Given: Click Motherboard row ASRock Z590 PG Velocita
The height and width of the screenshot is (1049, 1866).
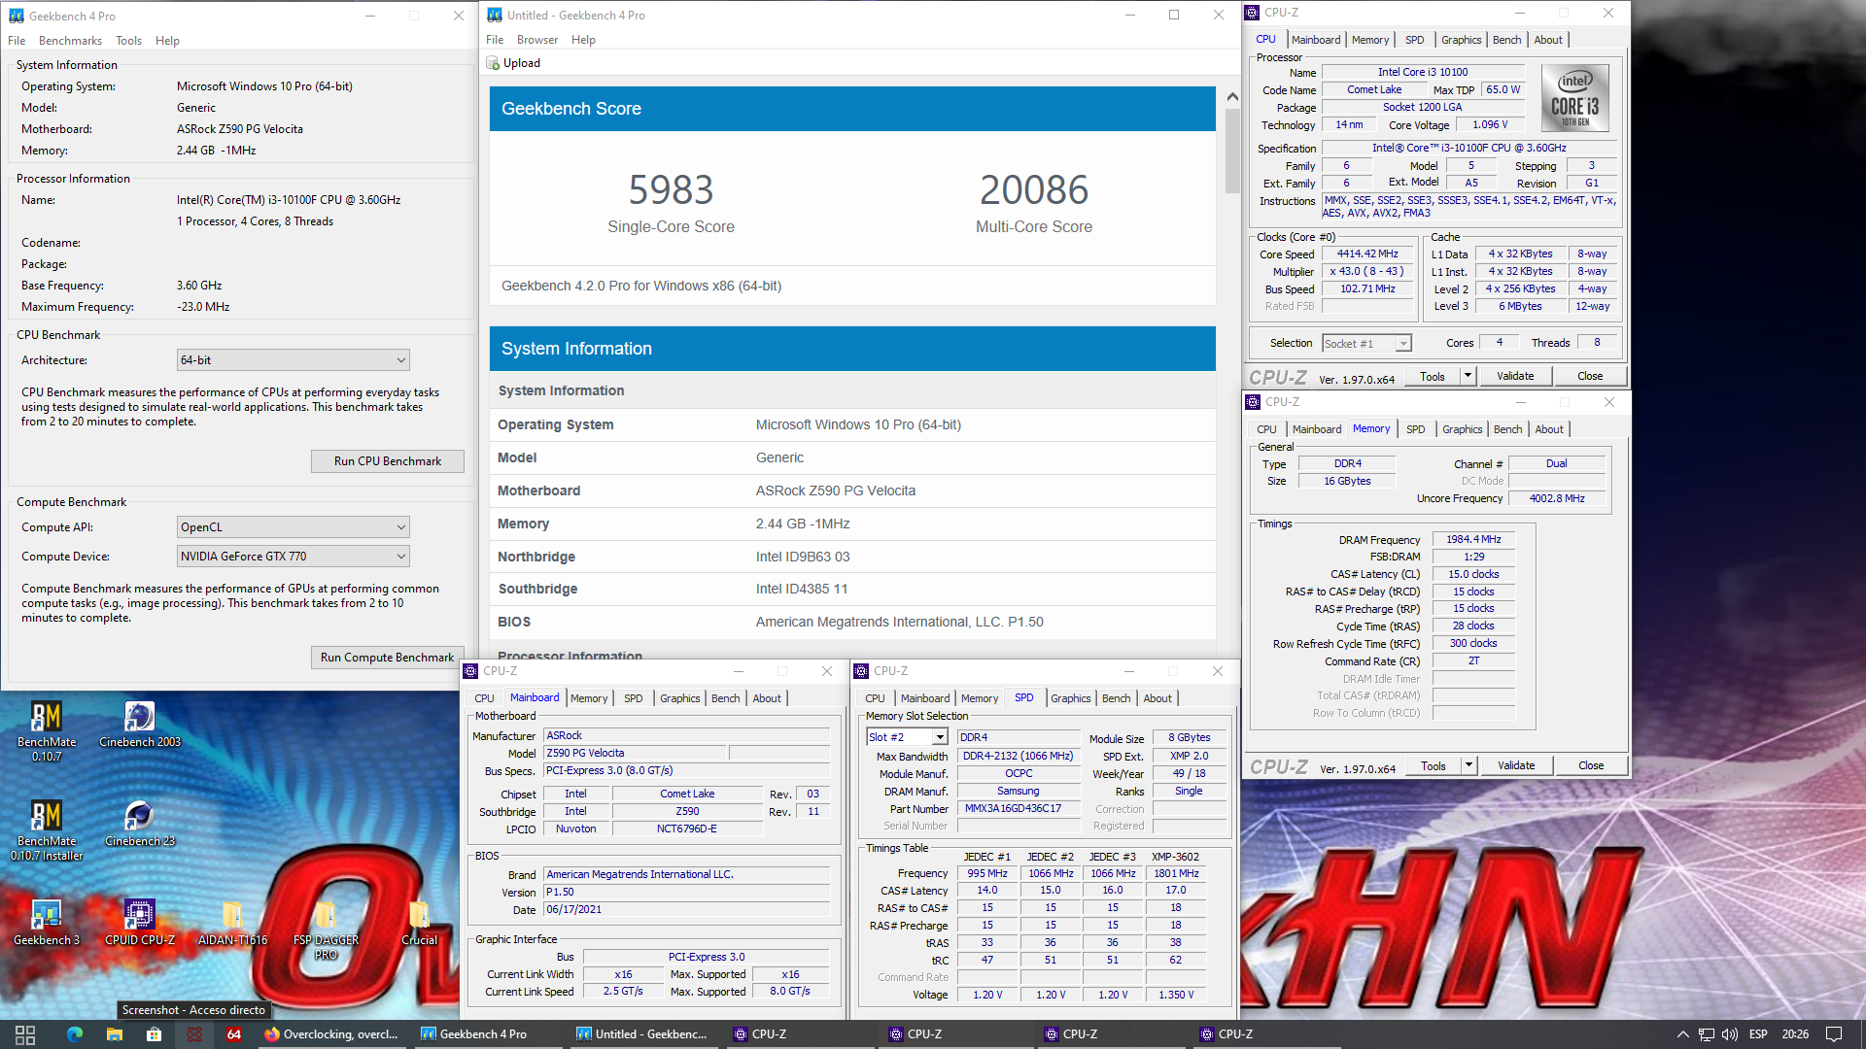Looking at the screenshot, I should click(x=852, y=491).
